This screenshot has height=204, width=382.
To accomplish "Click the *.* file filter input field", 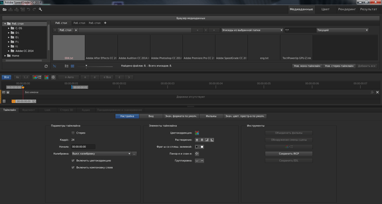I will (300, 30).
